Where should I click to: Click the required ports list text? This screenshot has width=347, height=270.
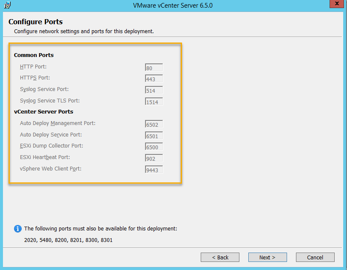[x=68, y=240]
